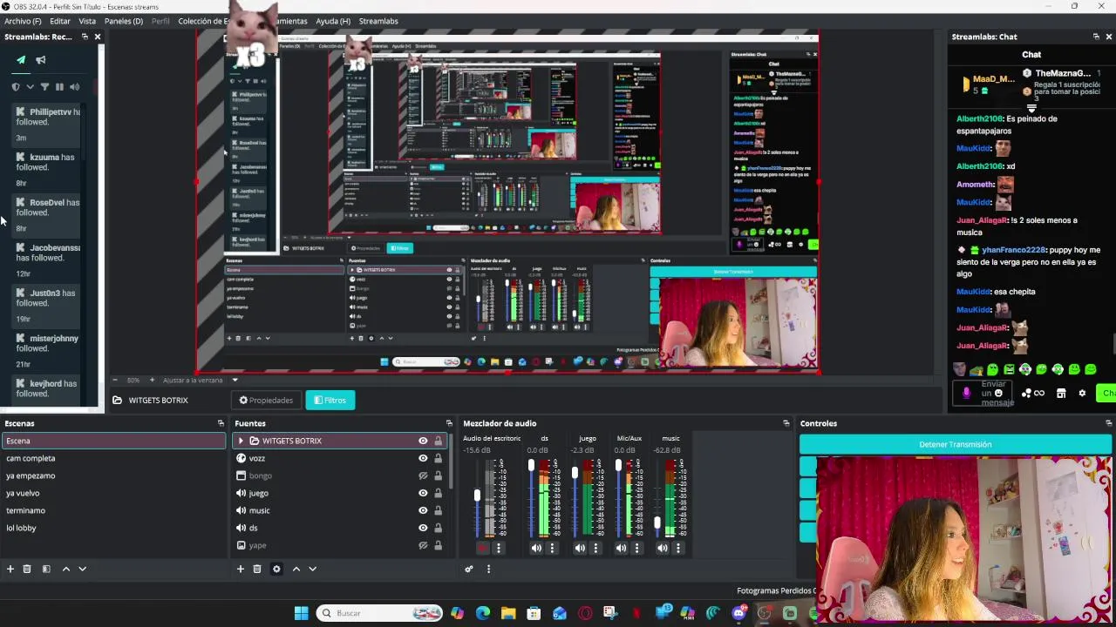
Task: Open options menu for Mic/Aux channel
Action: (x=636, y=548)
